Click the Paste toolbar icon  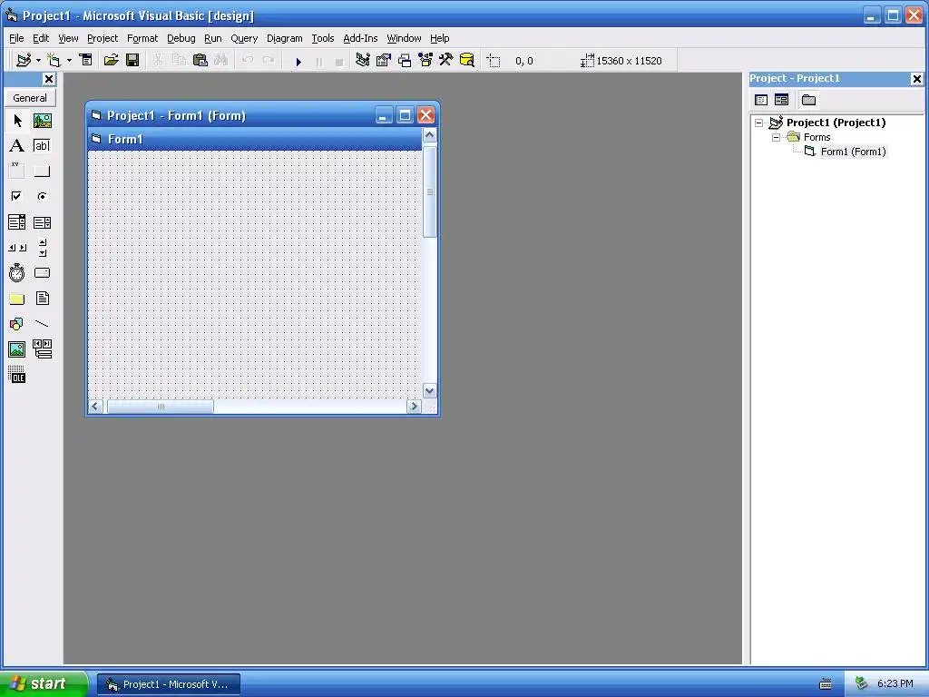click(200, 61)
